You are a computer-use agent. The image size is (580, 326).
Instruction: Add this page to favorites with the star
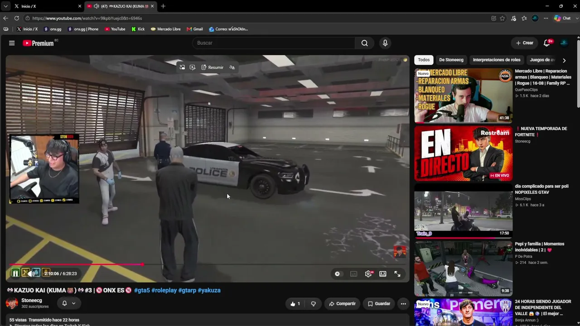[502, 18]
